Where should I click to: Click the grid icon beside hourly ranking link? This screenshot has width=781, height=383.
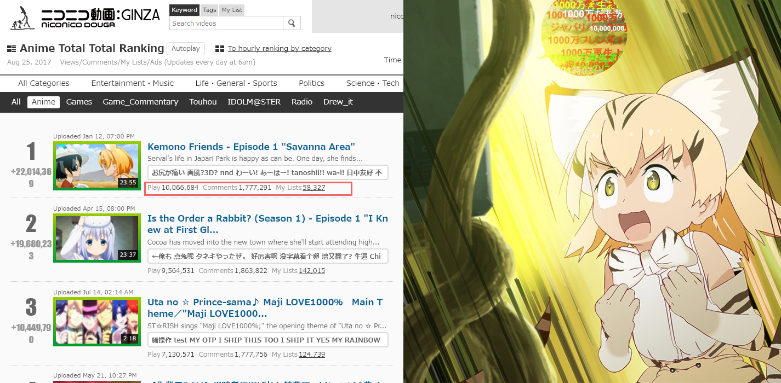[x=220, y=49]
